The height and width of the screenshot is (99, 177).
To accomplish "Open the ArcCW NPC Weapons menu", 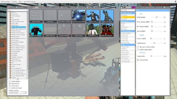I will pyautogui.click(x=30, y=2).
